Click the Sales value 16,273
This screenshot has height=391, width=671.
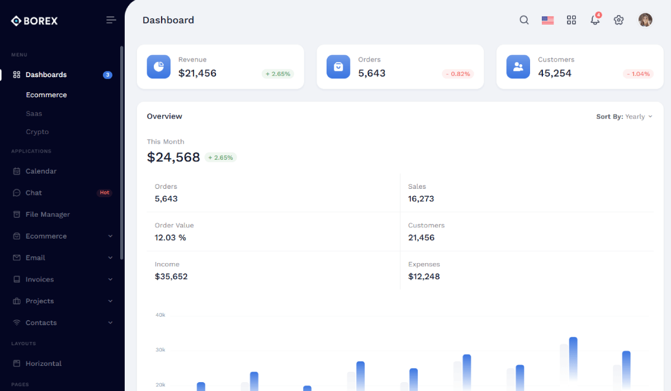421,199
